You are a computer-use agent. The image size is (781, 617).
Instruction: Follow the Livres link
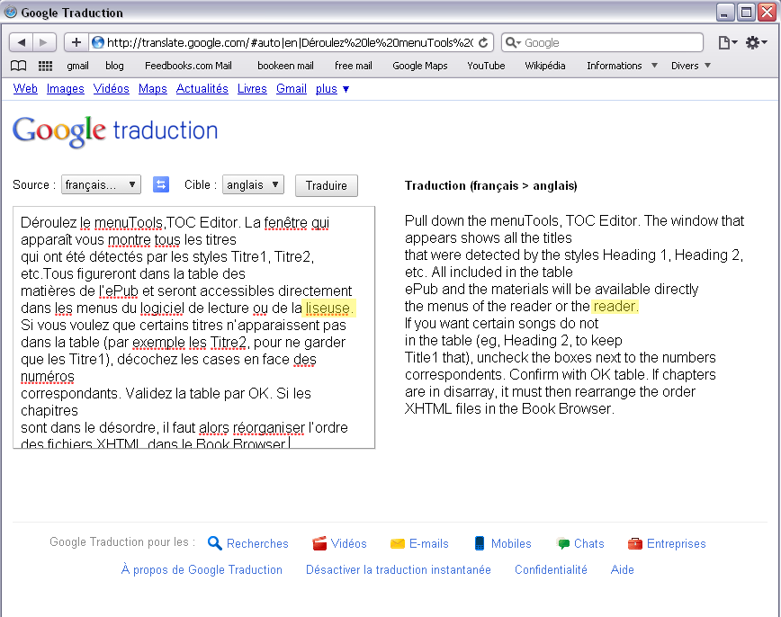tap(252, 89)
